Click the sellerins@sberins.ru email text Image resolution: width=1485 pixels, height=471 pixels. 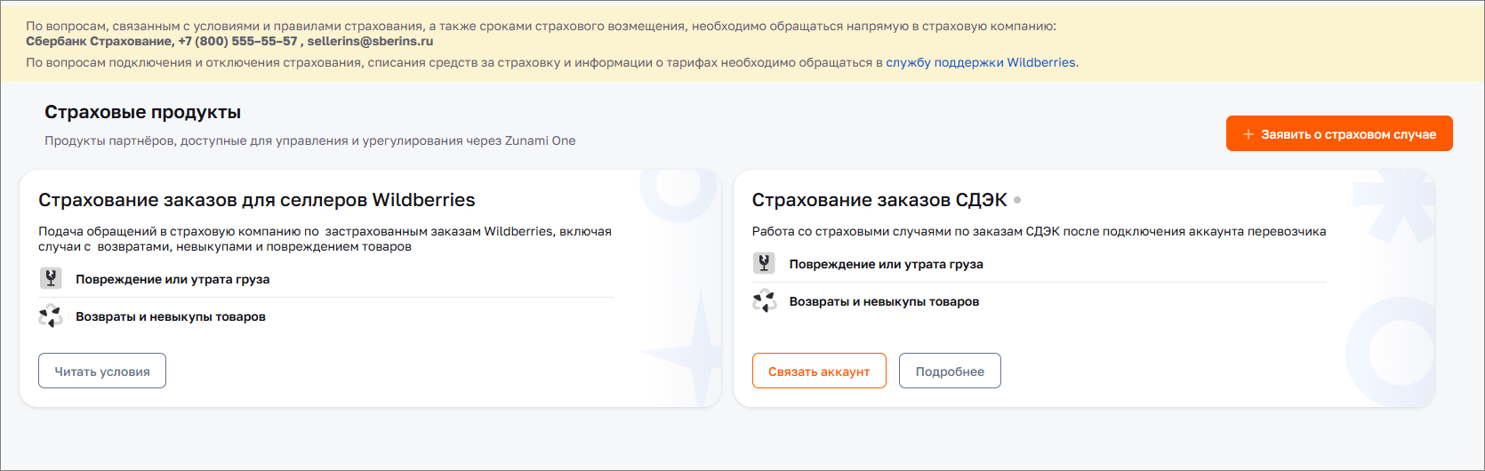371,41
